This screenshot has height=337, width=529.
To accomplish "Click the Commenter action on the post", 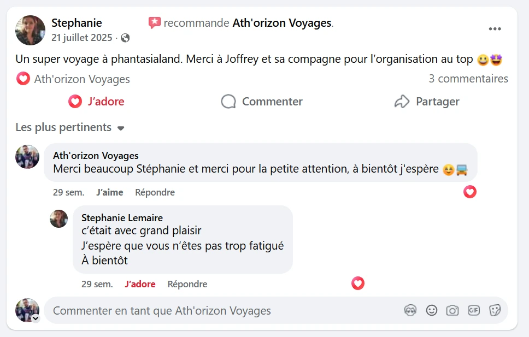I will 262,102.
